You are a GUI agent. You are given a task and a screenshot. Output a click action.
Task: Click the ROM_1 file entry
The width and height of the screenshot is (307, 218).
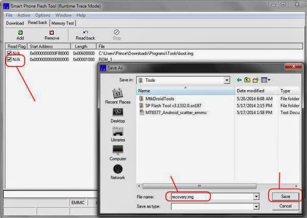[105, 59]
